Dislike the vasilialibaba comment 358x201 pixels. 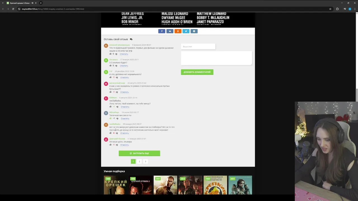pos(117,133)
